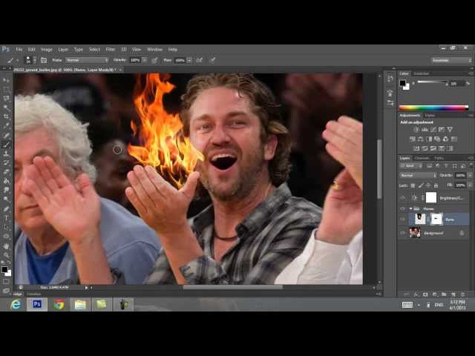Open the Timeline tab
The height and width of the screenshot is (356, 475).
pos(34,294)
